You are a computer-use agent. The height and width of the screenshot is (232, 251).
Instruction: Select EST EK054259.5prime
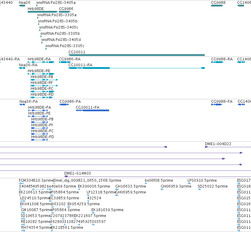83,204
